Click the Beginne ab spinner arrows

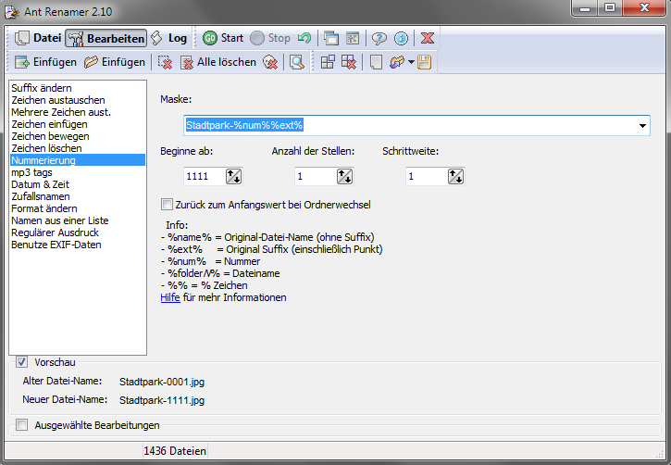pos(233,176)
